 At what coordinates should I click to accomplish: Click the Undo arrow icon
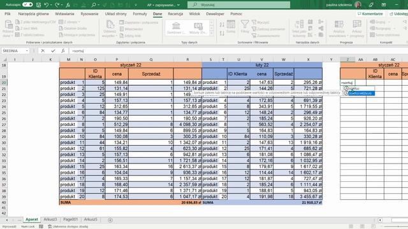pyautogui.click(x=47, y=4)
